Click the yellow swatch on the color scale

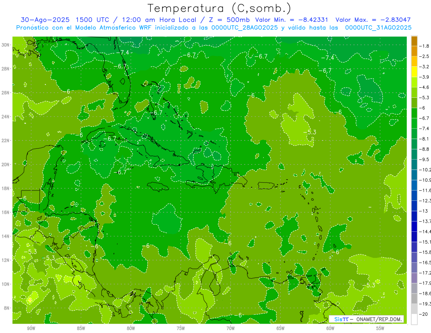click(x=414, y=72)
